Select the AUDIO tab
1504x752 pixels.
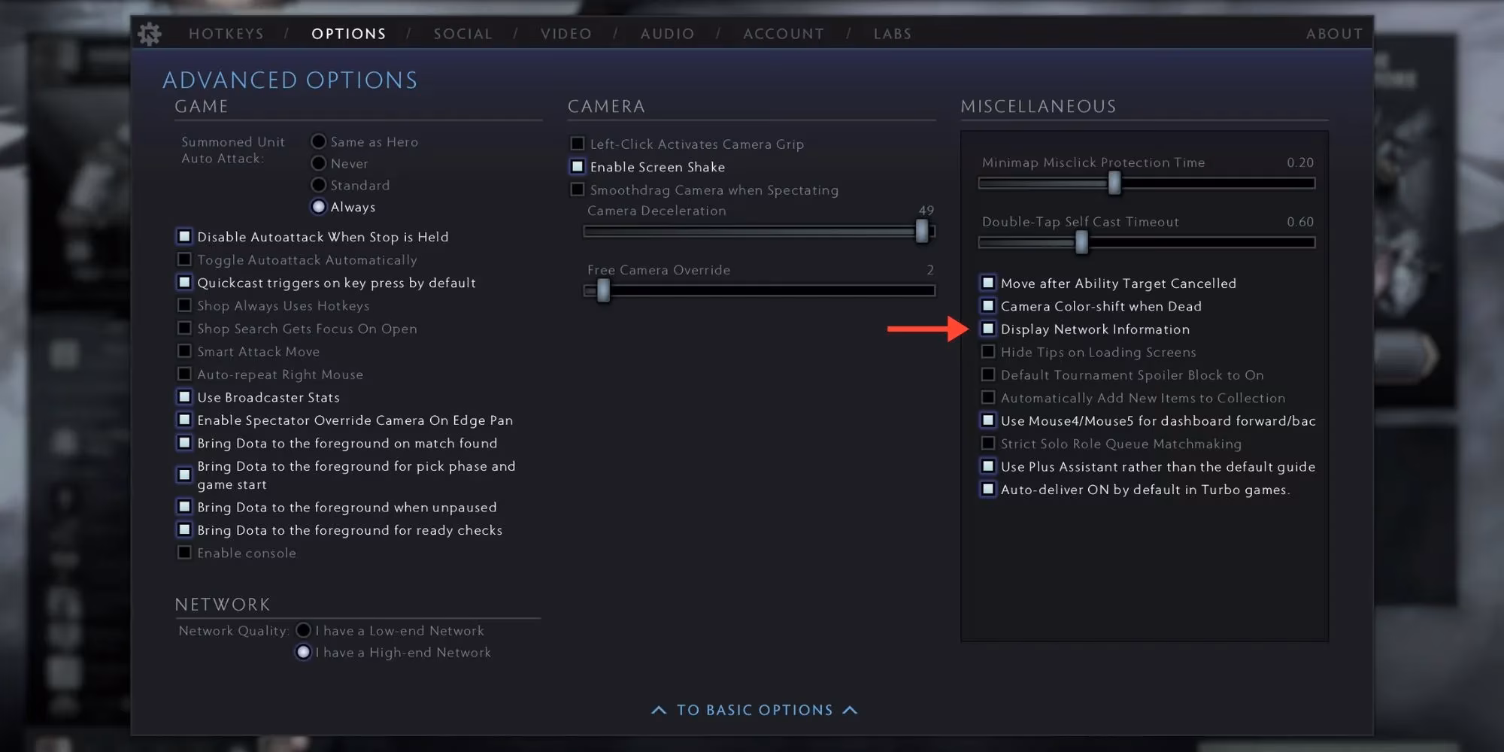click(666, 34)
